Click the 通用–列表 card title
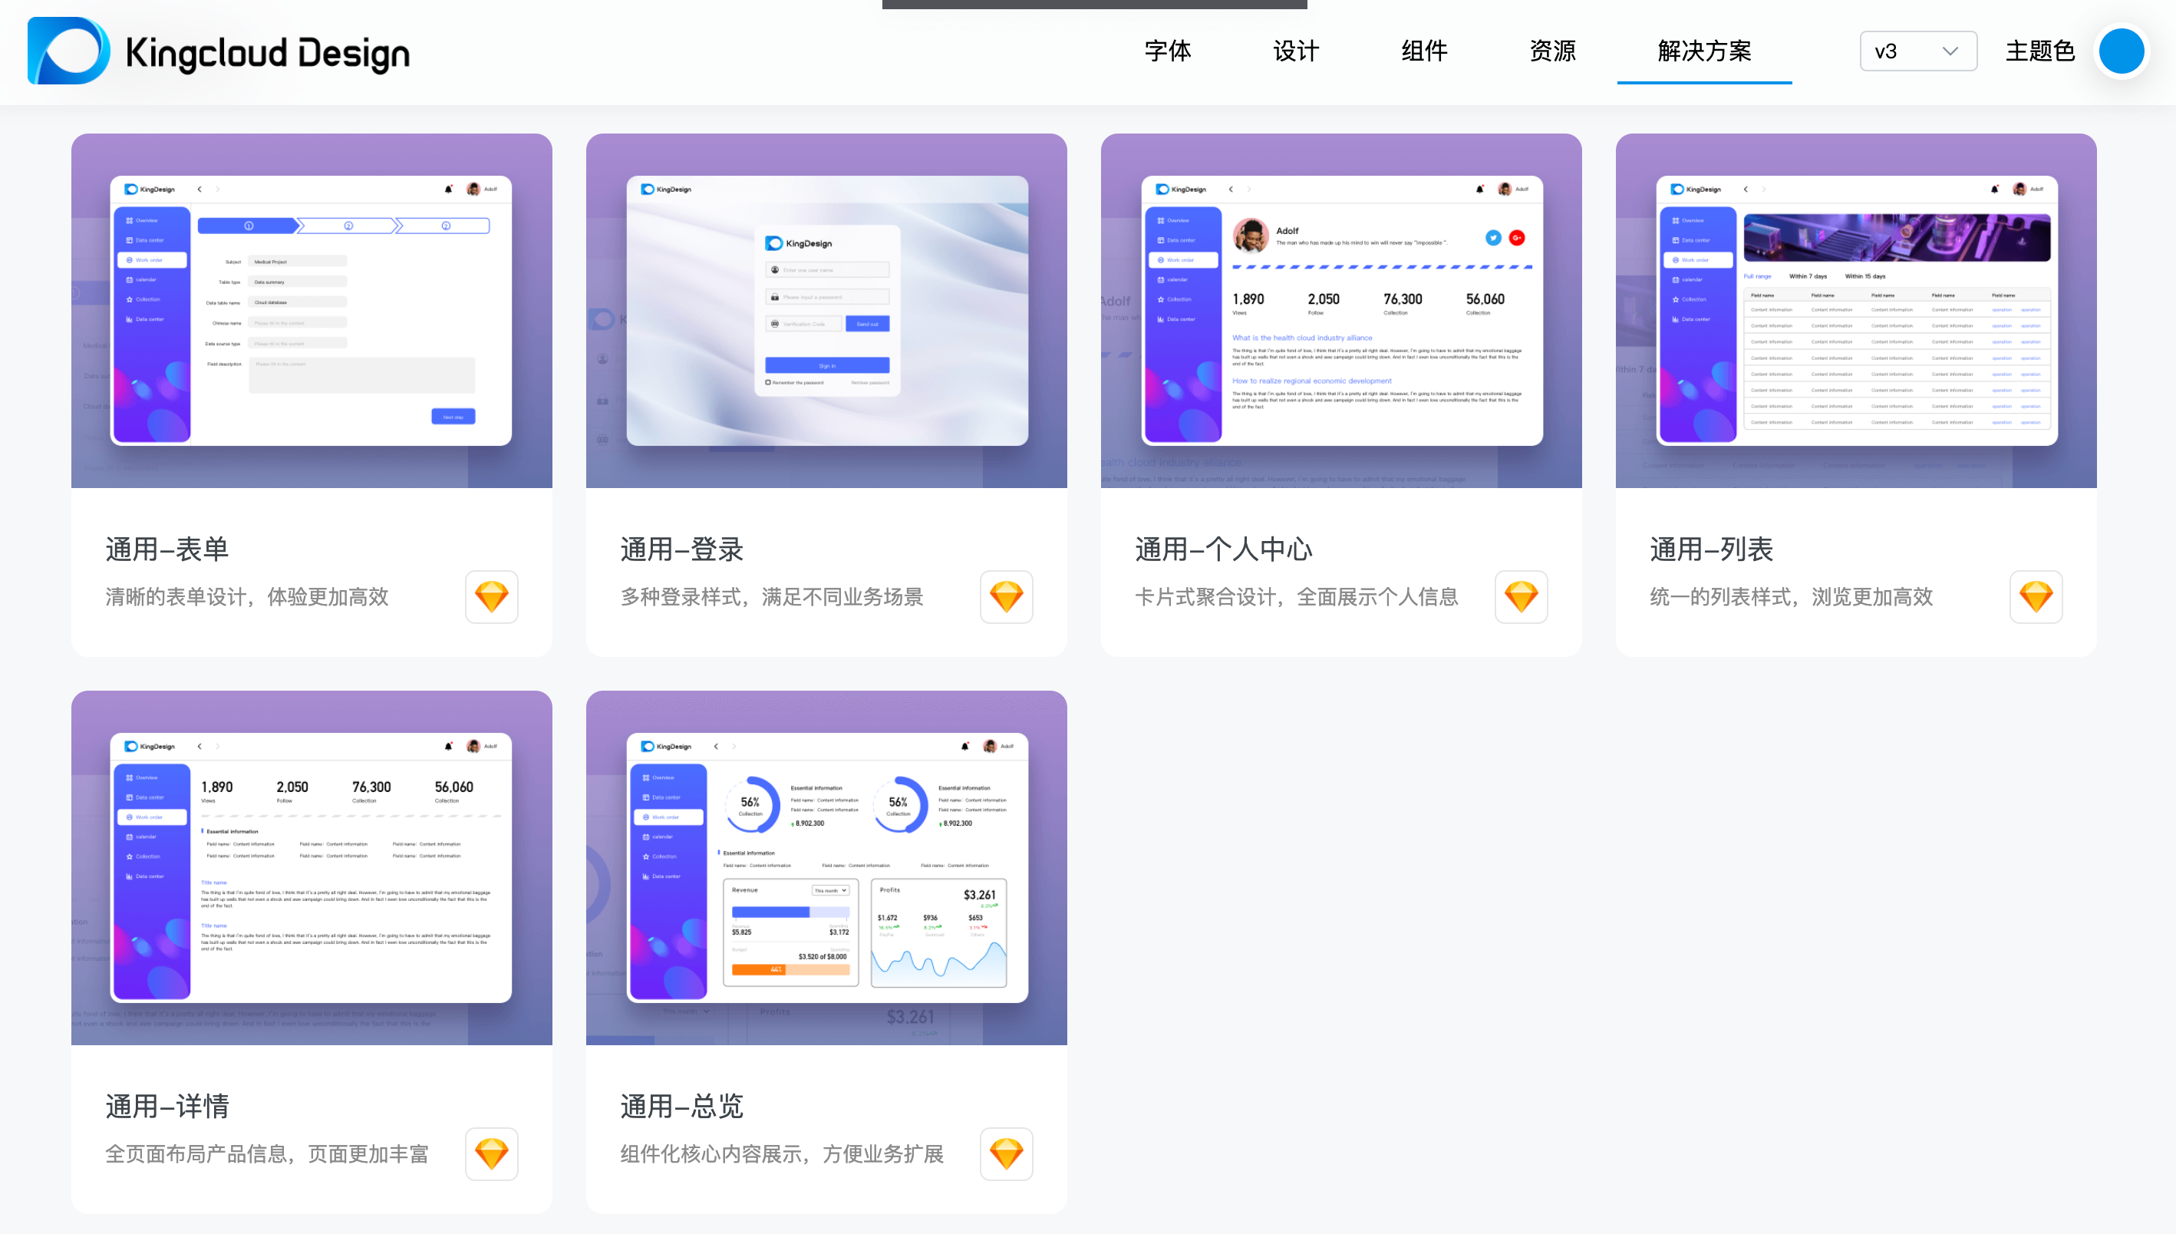 click(x=1711, y=549)
